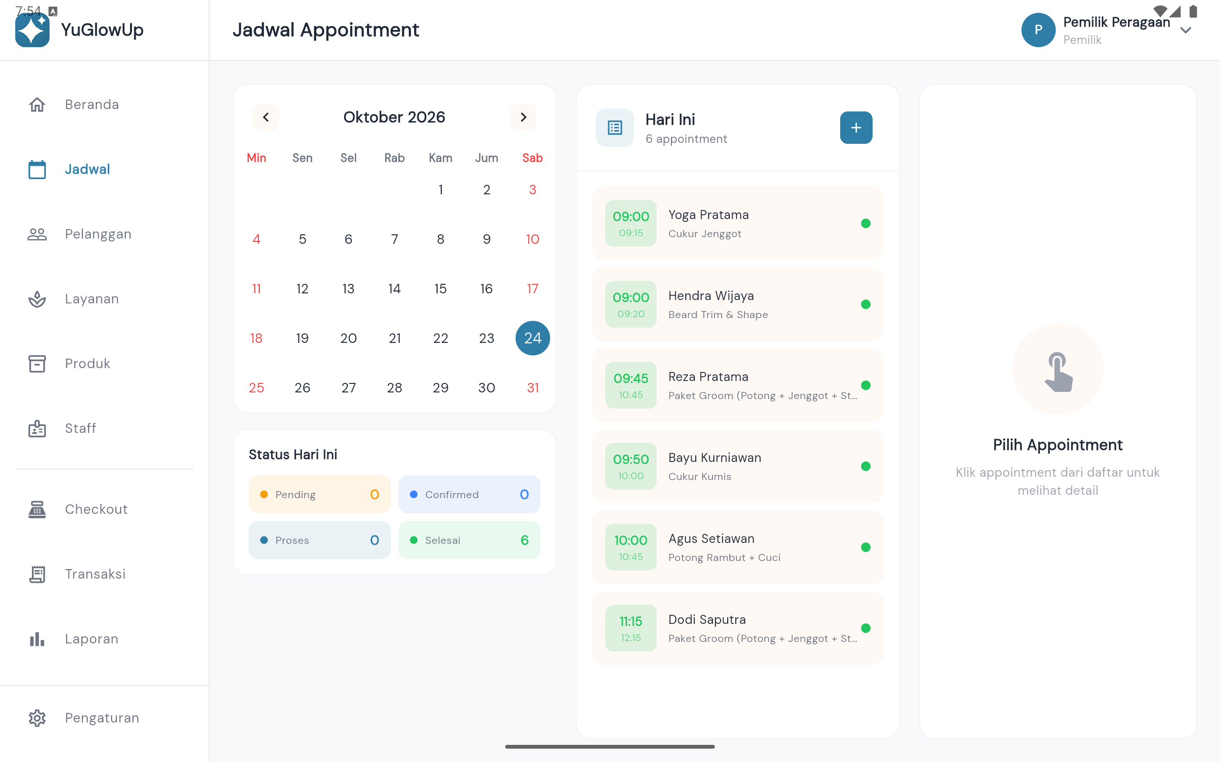Click the 09:45 time badge for Reza Pratama
1220x762 pixels.
[x=630, y=386]
